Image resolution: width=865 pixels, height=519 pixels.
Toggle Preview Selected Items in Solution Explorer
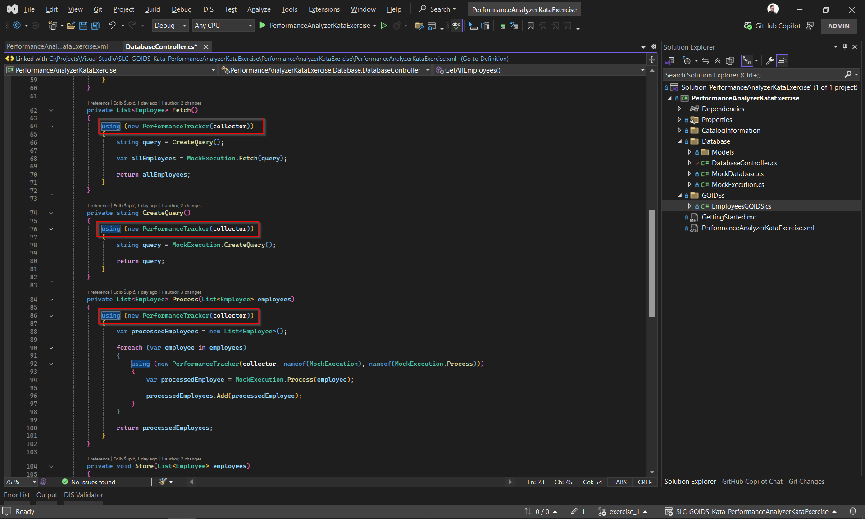[x=782, y=60]
